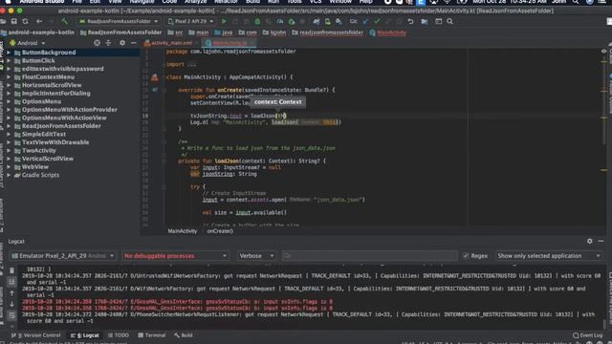Click the collapse all icon in Project panel
The image size is (612, 344).
[x=108, y=43]
